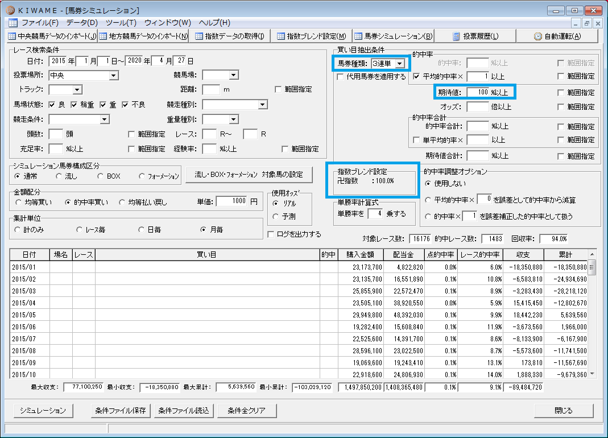Open the データ(D) menu
608x438 pixels.
coord(82,23)
